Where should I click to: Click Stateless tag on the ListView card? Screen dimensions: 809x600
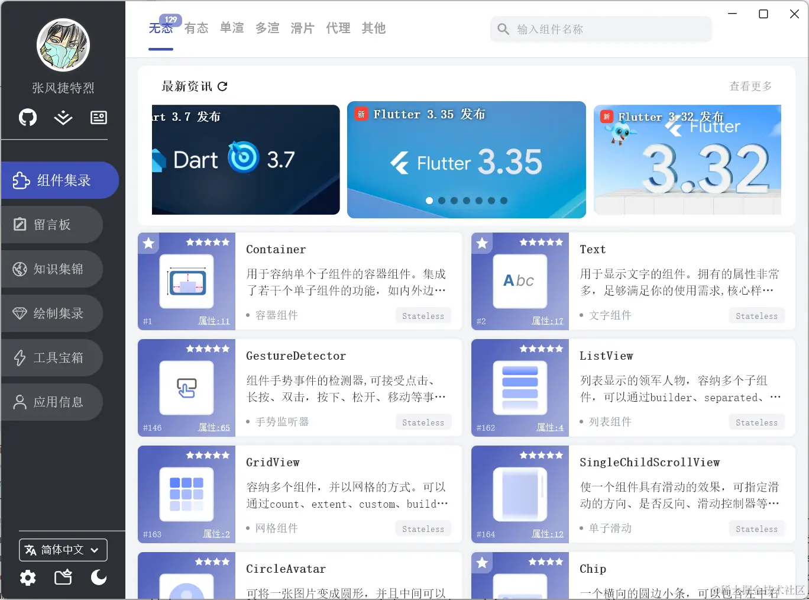[x=757, y=422]
